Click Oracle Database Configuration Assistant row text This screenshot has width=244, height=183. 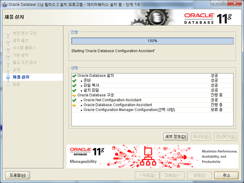[118, 105]
